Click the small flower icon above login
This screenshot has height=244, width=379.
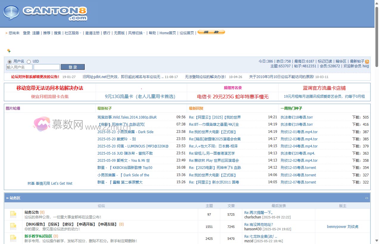coord(9,51)
